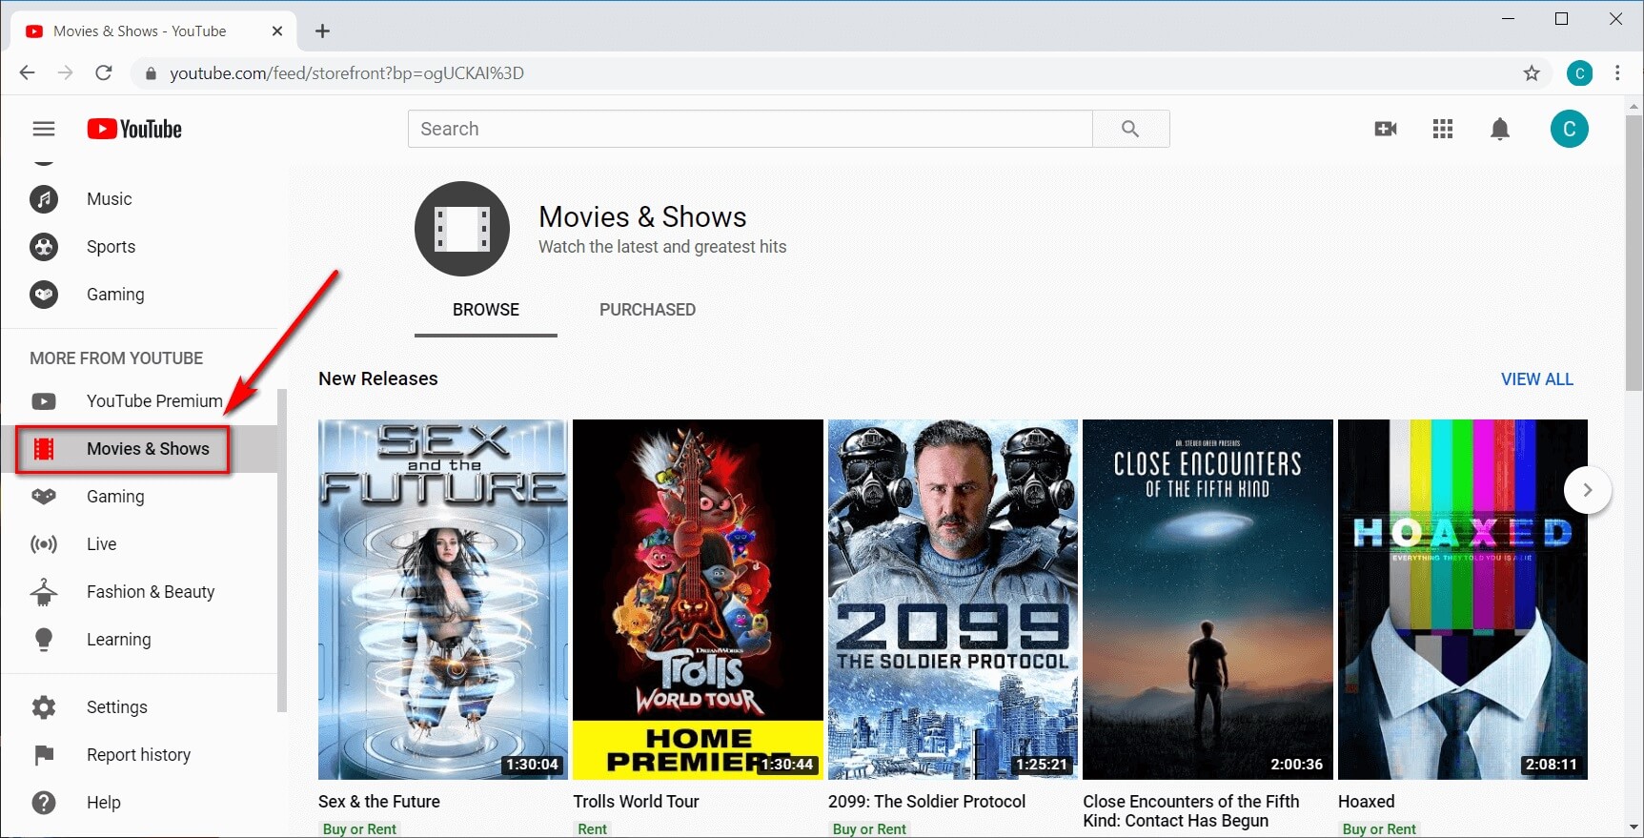This screenshot has height=838, width=1644.
Task: Open the 2099 Soldier Protocol poster
Action: click(x=953, y=600)
